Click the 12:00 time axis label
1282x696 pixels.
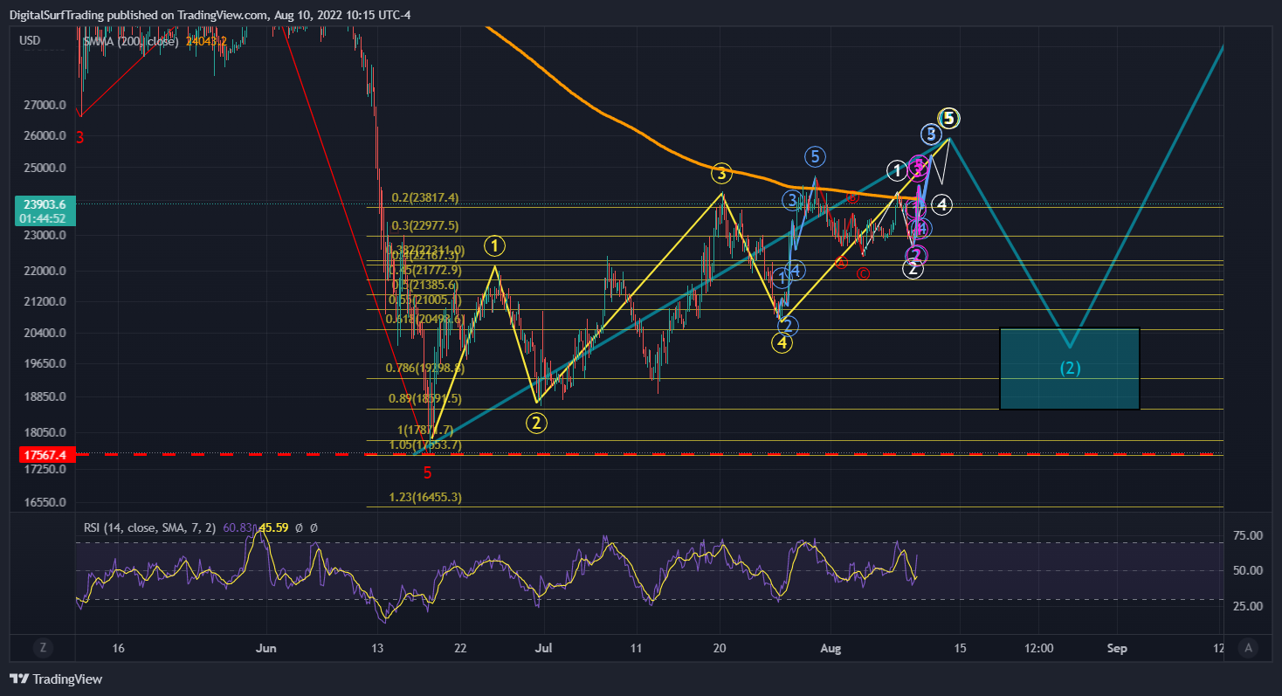pos(1039,648)
